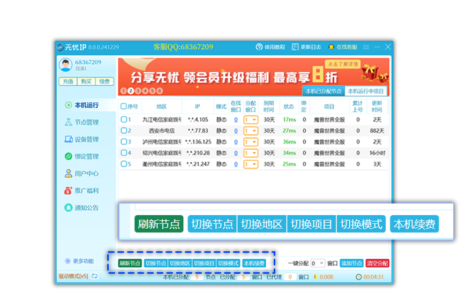The width and height of the screenshot is (466, 300).
Task: Open 推广福利 in the sidebar
Action: point(69,191)
